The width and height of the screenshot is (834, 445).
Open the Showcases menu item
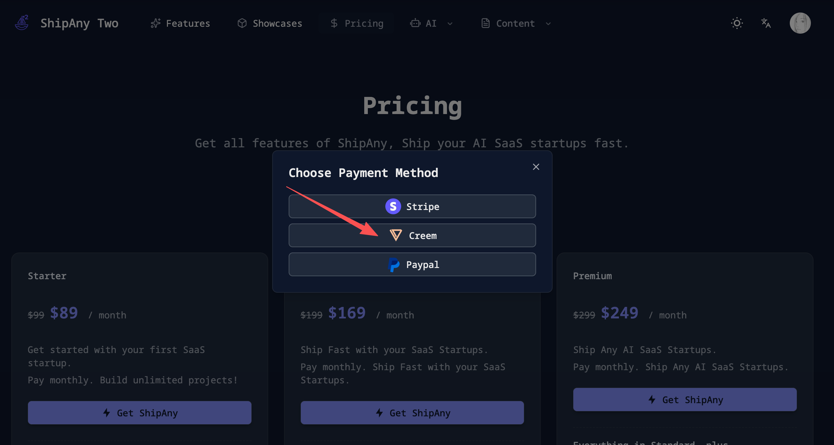(x=270, y=23)
